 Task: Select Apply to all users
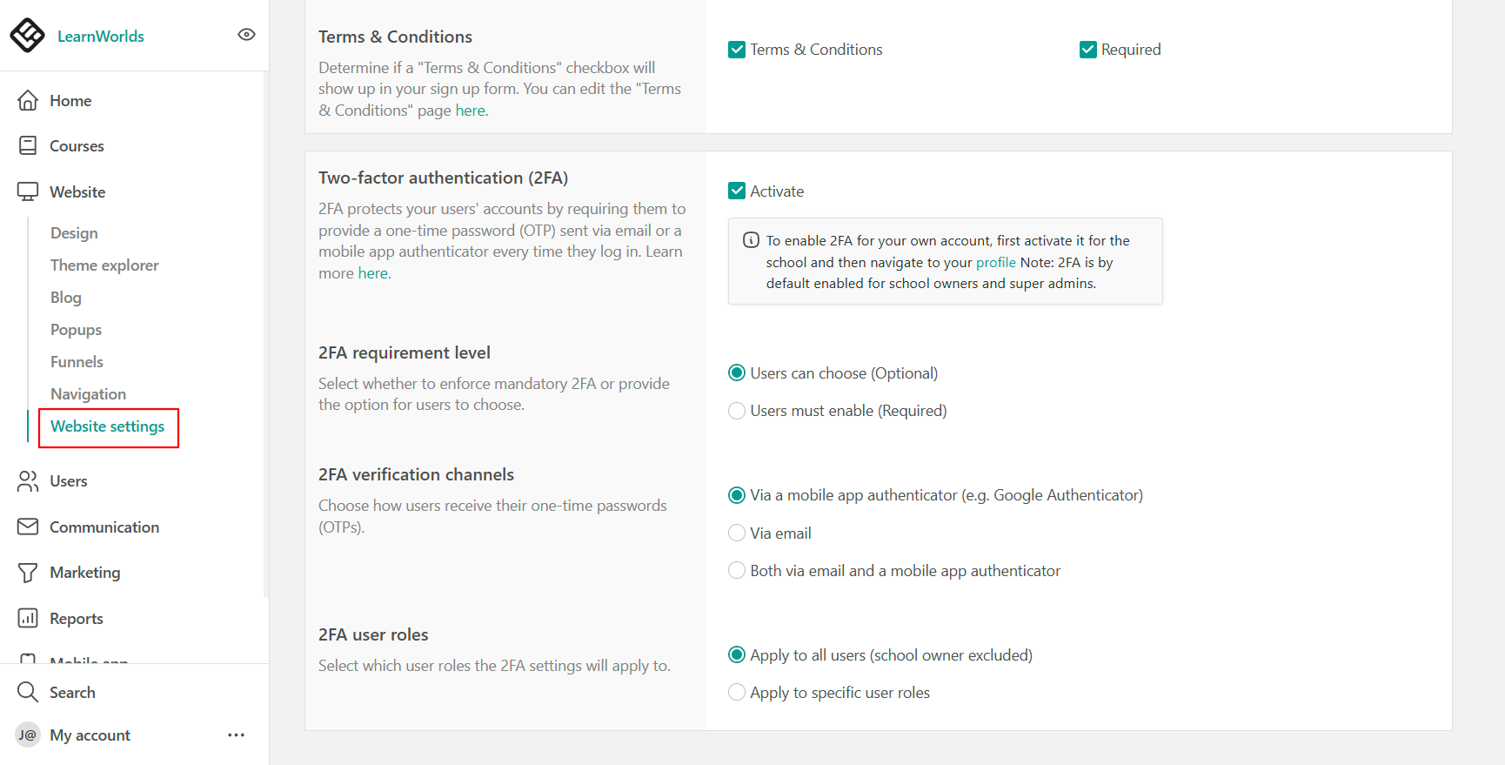[737, 655]
